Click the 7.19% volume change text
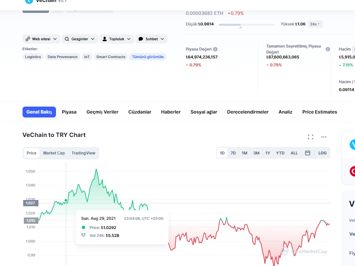 point(347,65)
